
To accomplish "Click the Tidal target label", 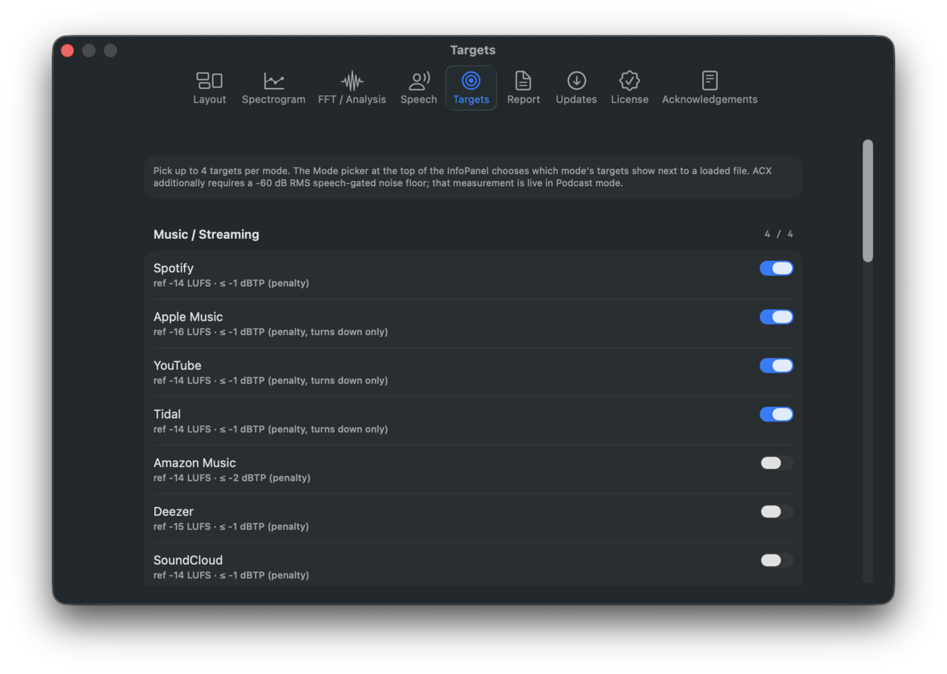I will coord(167,414).
